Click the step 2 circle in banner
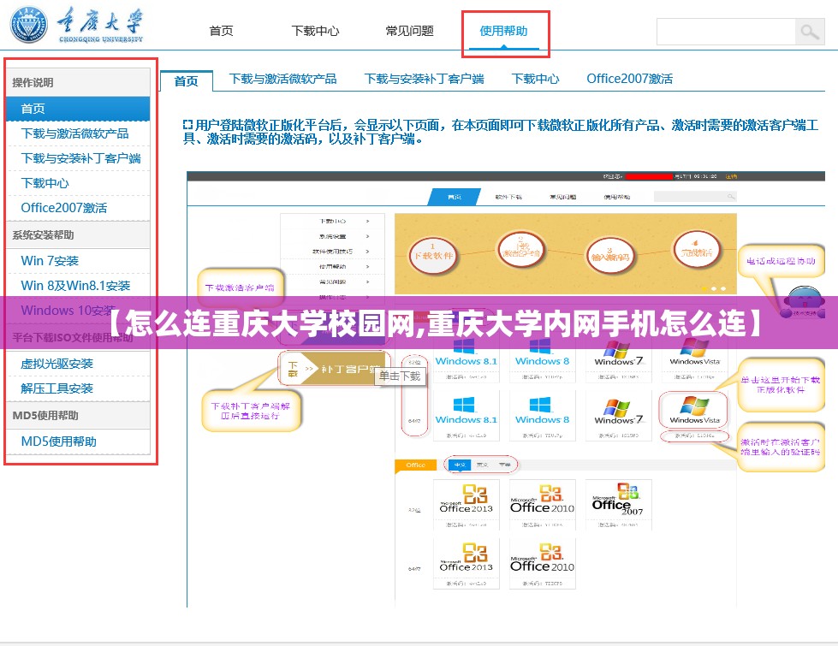838x646 pixels. 521,251
